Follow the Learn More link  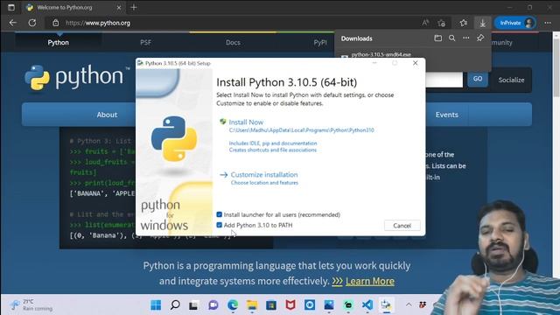pyautogui.click(x=369, y=281)
